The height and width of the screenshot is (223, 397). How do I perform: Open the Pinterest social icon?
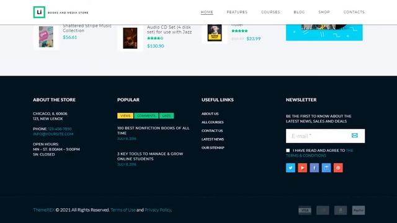338,168
